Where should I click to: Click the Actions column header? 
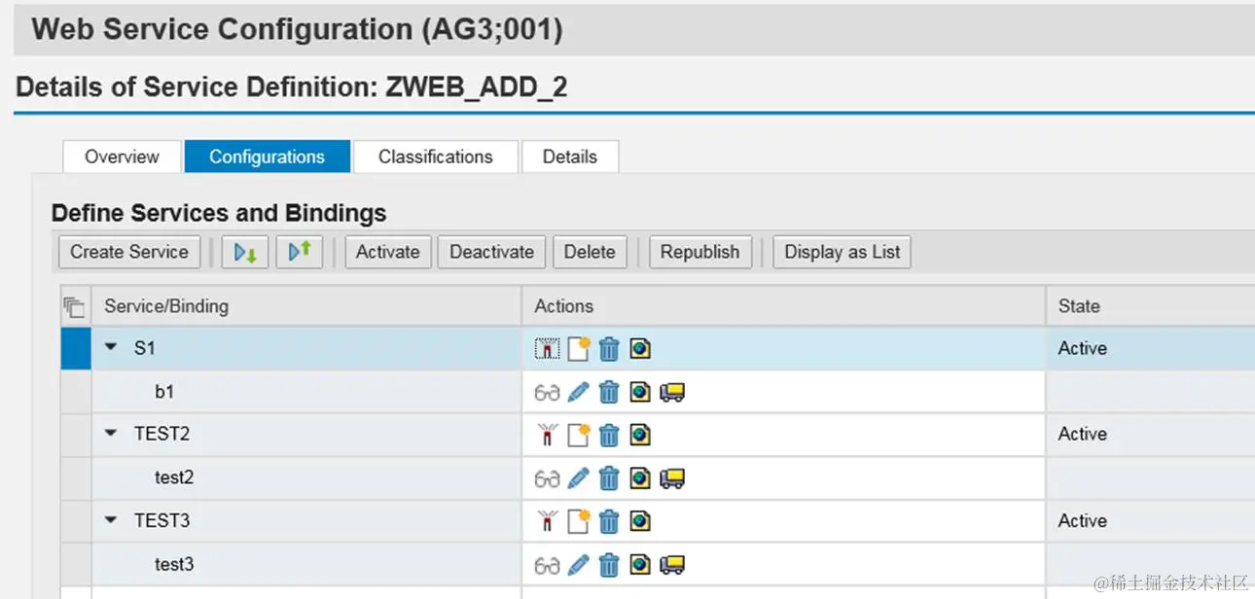pyautogui.click(x=784, y=306)
